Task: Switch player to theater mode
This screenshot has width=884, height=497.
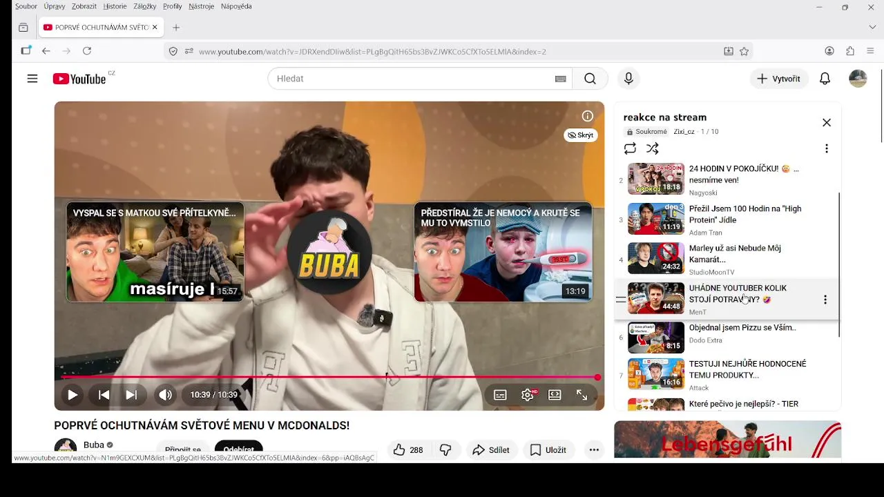Action: click(555, 395)
